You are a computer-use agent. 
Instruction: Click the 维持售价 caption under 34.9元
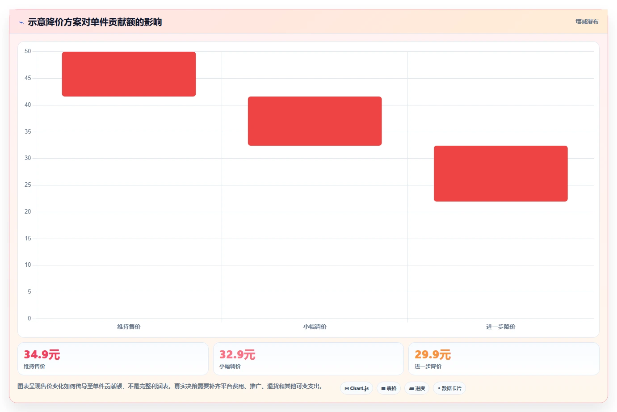34,366
